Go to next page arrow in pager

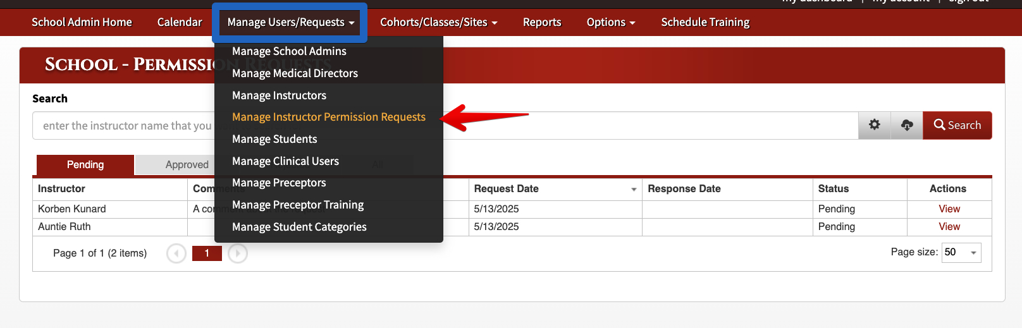point(238,253)
